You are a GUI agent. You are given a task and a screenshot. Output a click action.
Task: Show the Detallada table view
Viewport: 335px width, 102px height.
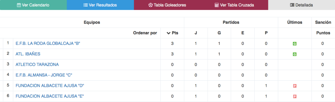(x=301, y=5)
